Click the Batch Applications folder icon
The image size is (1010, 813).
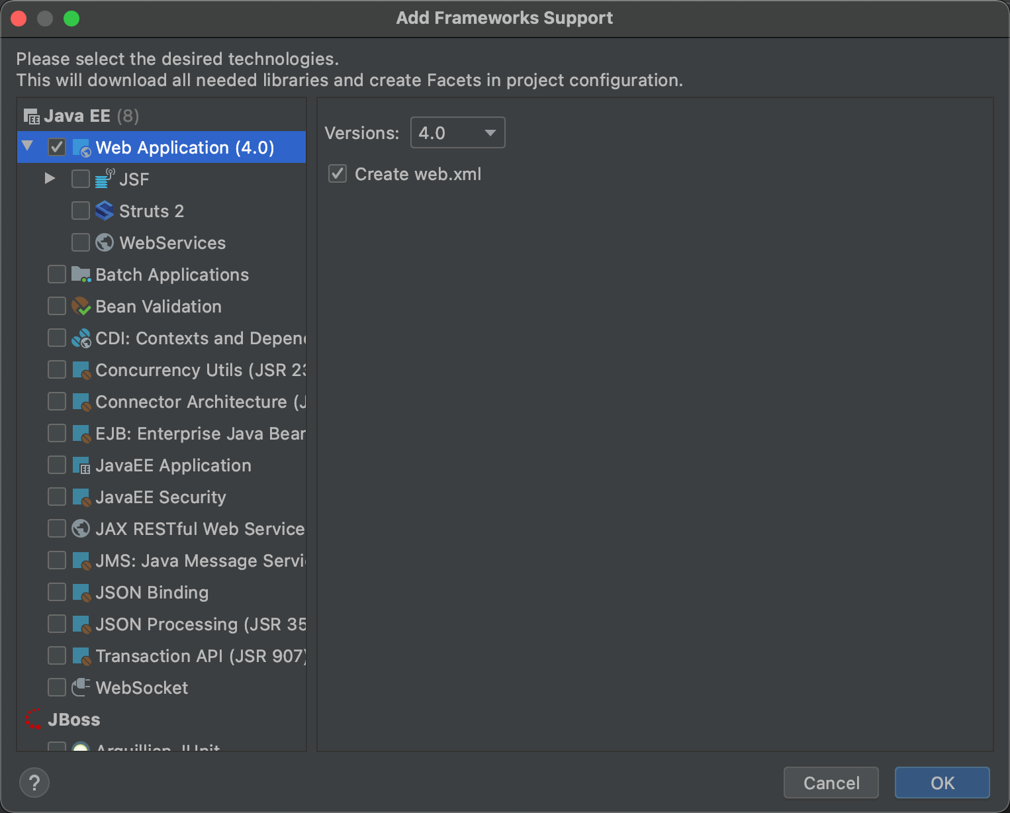[x=81, y=274]
